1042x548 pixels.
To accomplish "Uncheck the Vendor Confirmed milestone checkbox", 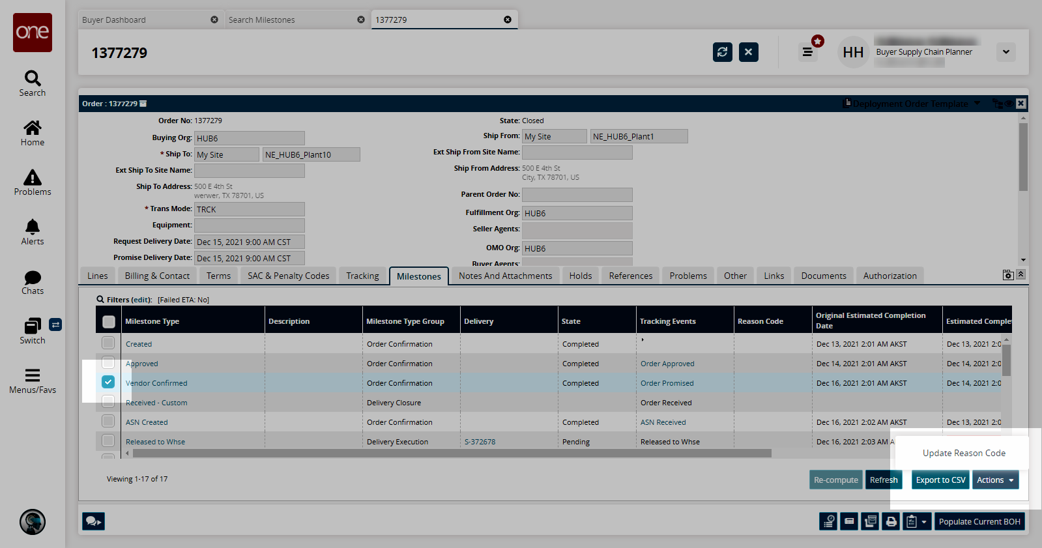I will coord(108,382).
